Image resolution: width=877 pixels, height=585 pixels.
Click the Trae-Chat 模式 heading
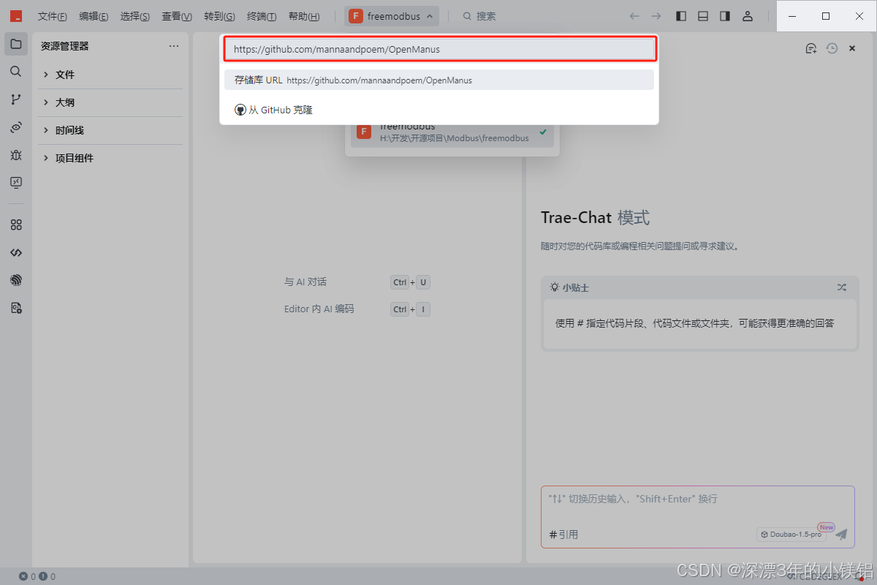coord(595,218)
